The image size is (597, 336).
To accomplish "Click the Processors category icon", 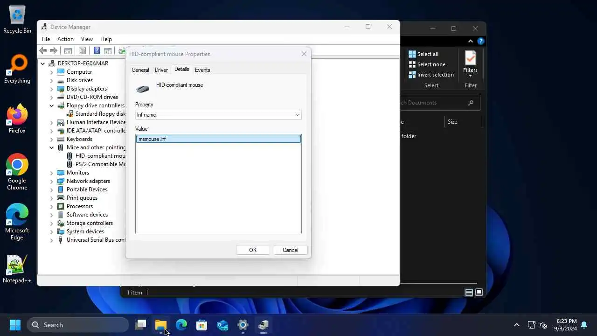I will 61,206.
